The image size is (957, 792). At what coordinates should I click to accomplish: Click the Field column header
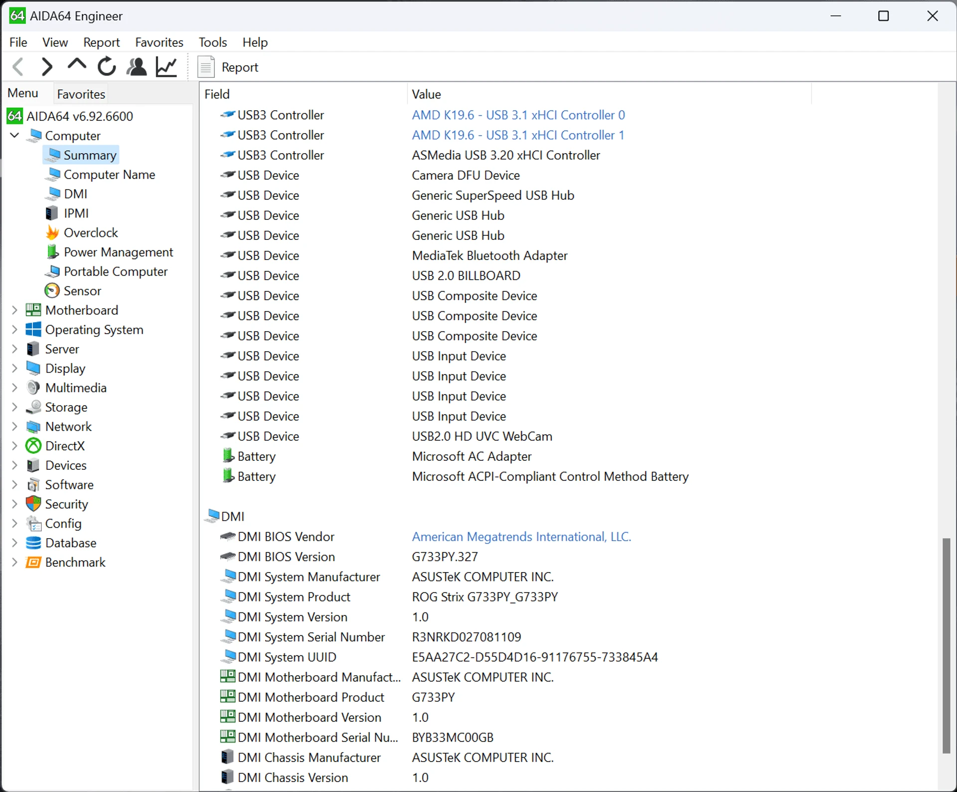pos(304,94)
